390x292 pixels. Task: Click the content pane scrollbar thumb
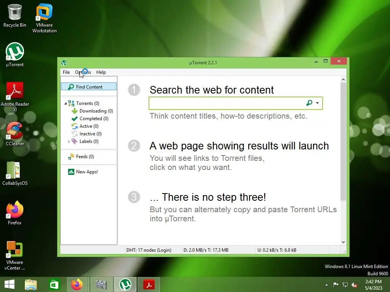point(343,141)
